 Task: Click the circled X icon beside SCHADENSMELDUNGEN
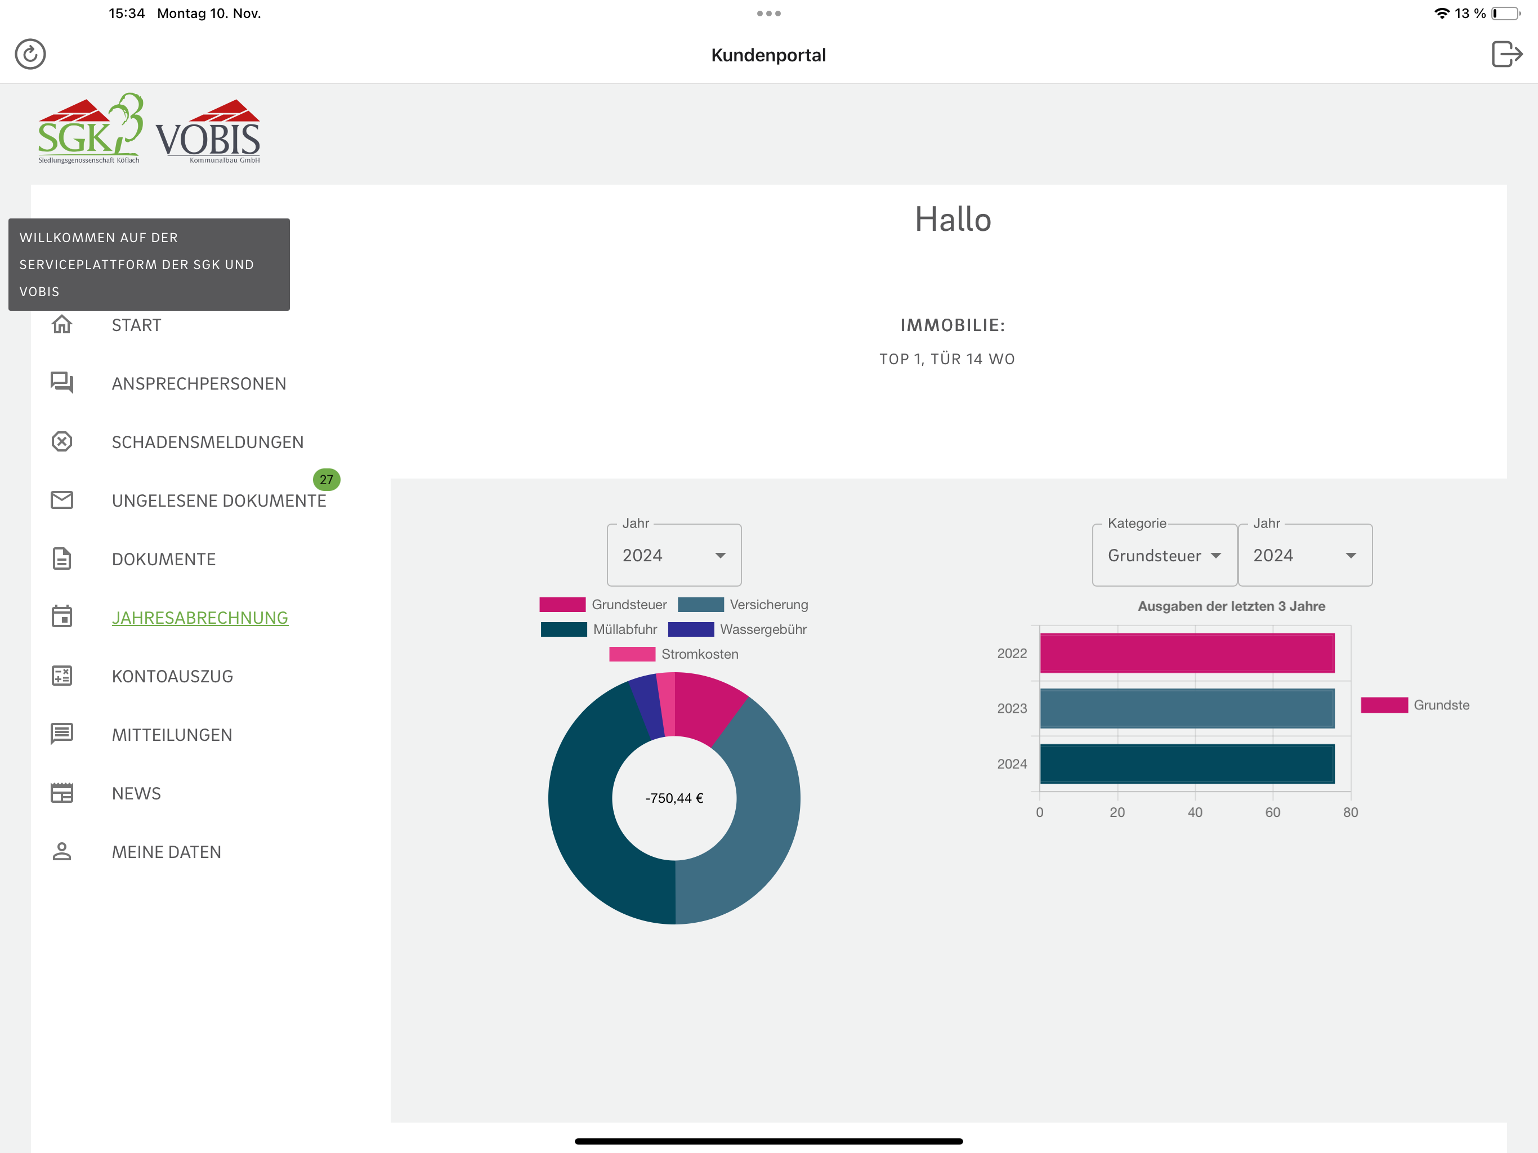coord(62,441)
